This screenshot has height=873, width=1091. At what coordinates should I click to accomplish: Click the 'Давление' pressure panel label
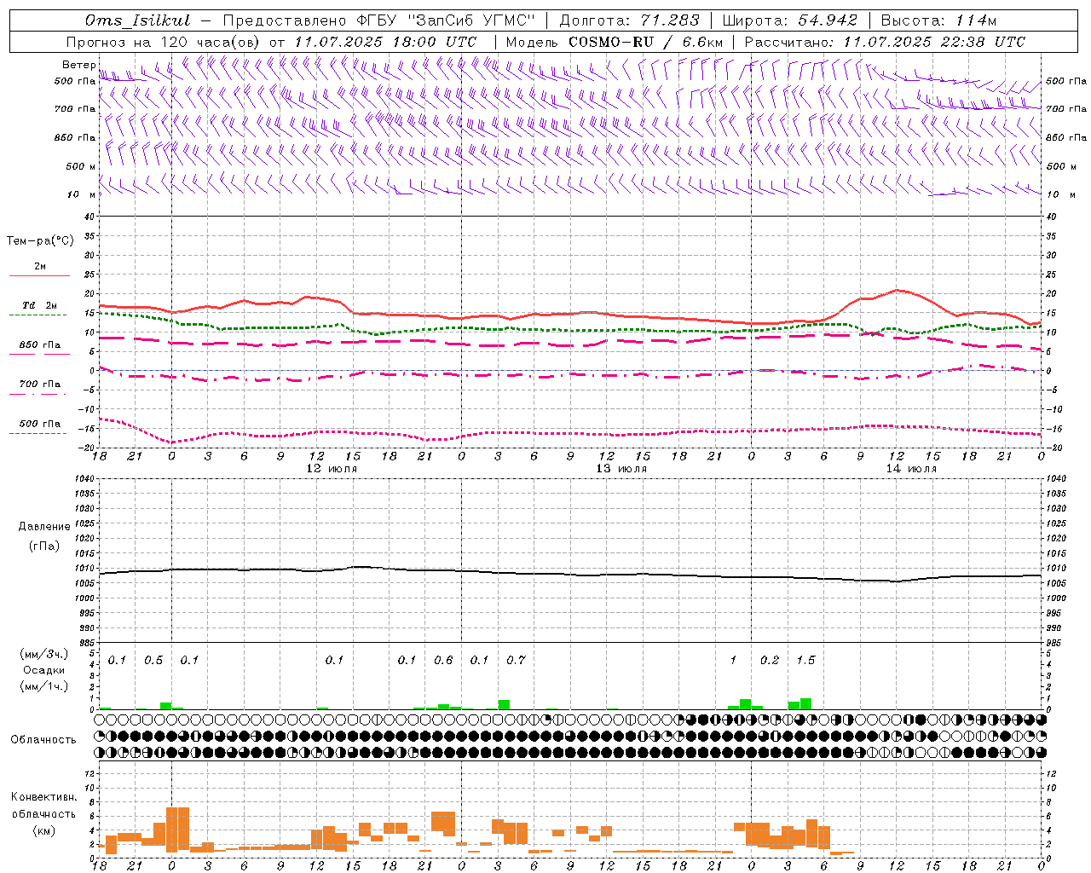(x=44, y=527)
